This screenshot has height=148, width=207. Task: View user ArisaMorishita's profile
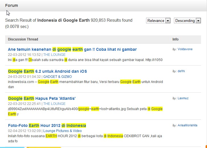(x=187, y=125)
